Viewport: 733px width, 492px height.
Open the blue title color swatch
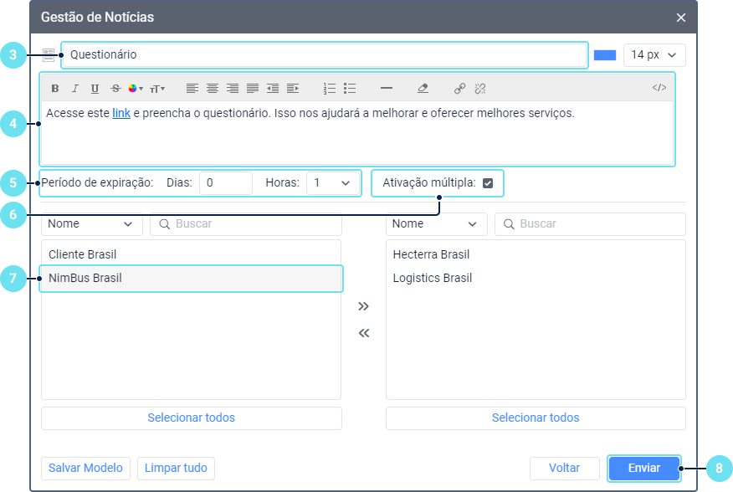[x=604, y=55]
